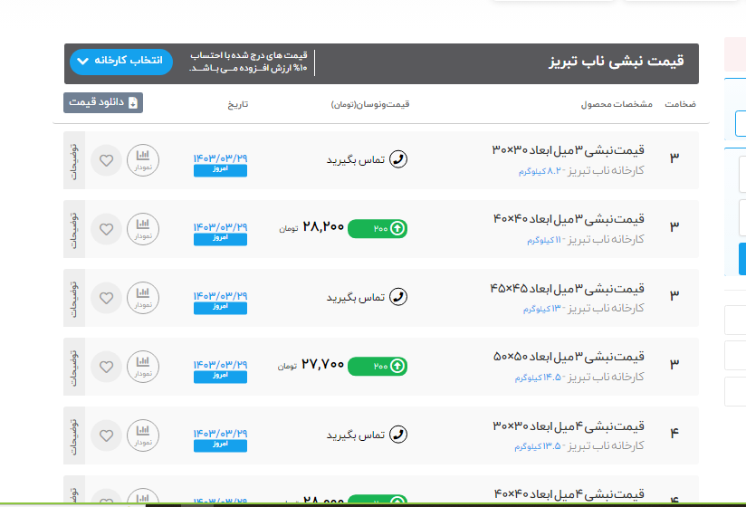Open chart icon for 50×50 3mm angle row

(x=142, y=367)
